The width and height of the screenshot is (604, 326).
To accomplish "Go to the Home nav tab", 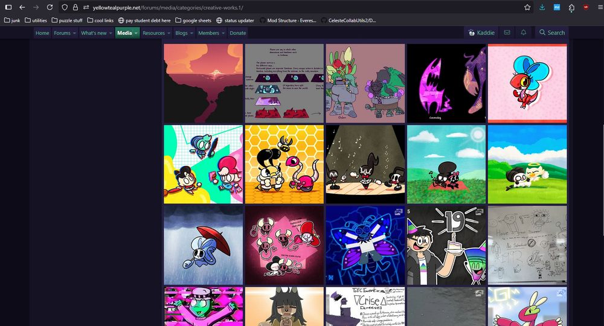I will pyautogui.click(x=42, y=33).
